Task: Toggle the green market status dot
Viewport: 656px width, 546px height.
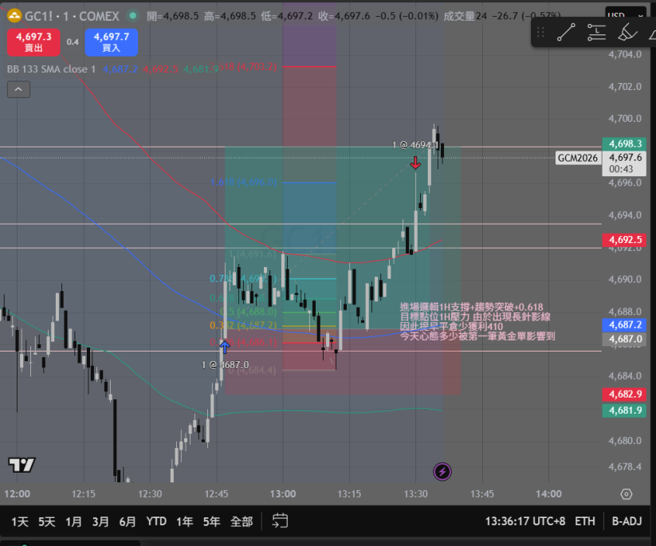Action: coord(133,16)
